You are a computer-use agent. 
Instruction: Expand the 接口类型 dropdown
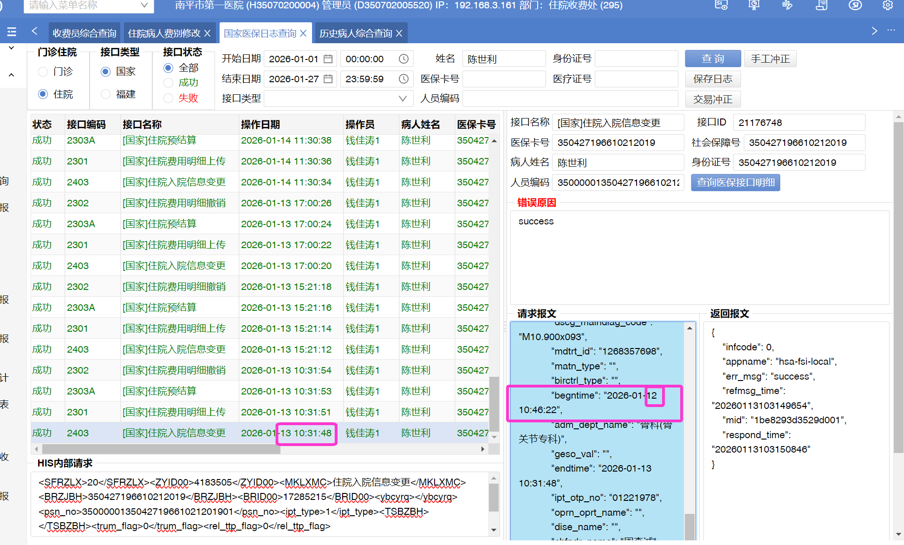[403, 98]
